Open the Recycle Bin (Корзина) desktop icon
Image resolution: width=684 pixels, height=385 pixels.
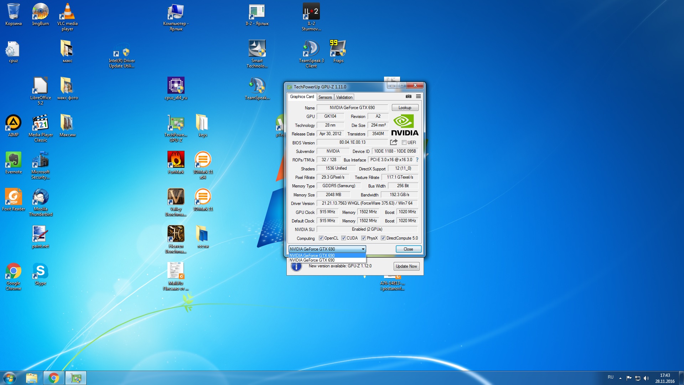(x=13, y=14)
